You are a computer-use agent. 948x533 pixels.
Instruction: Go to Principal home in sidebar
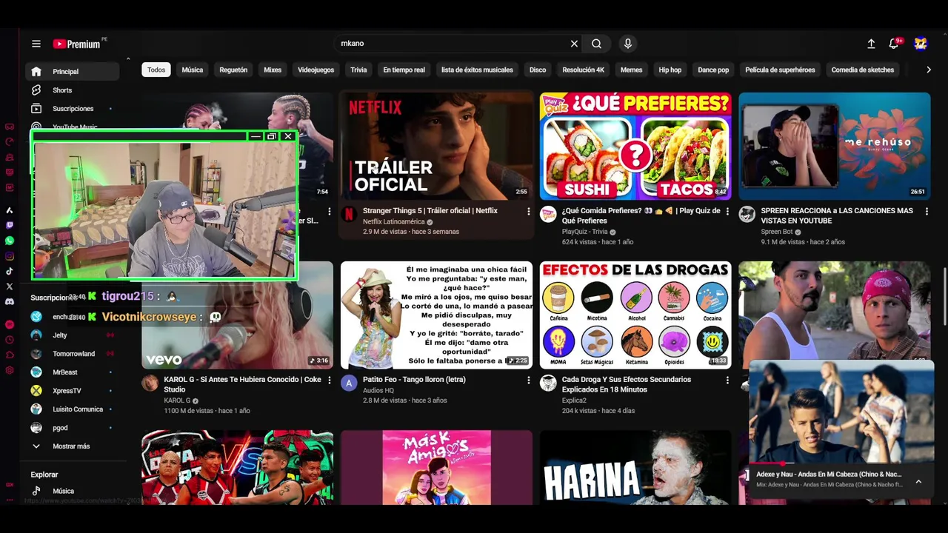click(x=73, y=72)
